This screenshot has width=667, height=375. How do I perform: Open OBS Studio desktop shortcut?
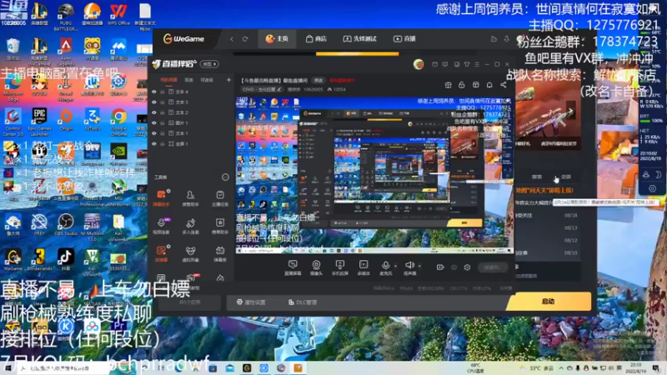tap(66, 225)
